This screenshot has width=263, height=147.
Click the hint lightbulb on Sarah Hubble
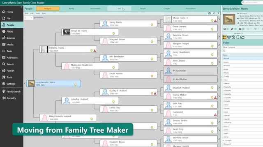pyautogui.click(x=152, y=76)
